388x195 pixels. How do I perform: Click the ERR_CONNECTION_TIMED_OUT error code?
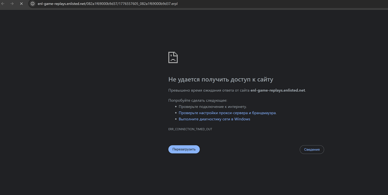pos(190,129)
